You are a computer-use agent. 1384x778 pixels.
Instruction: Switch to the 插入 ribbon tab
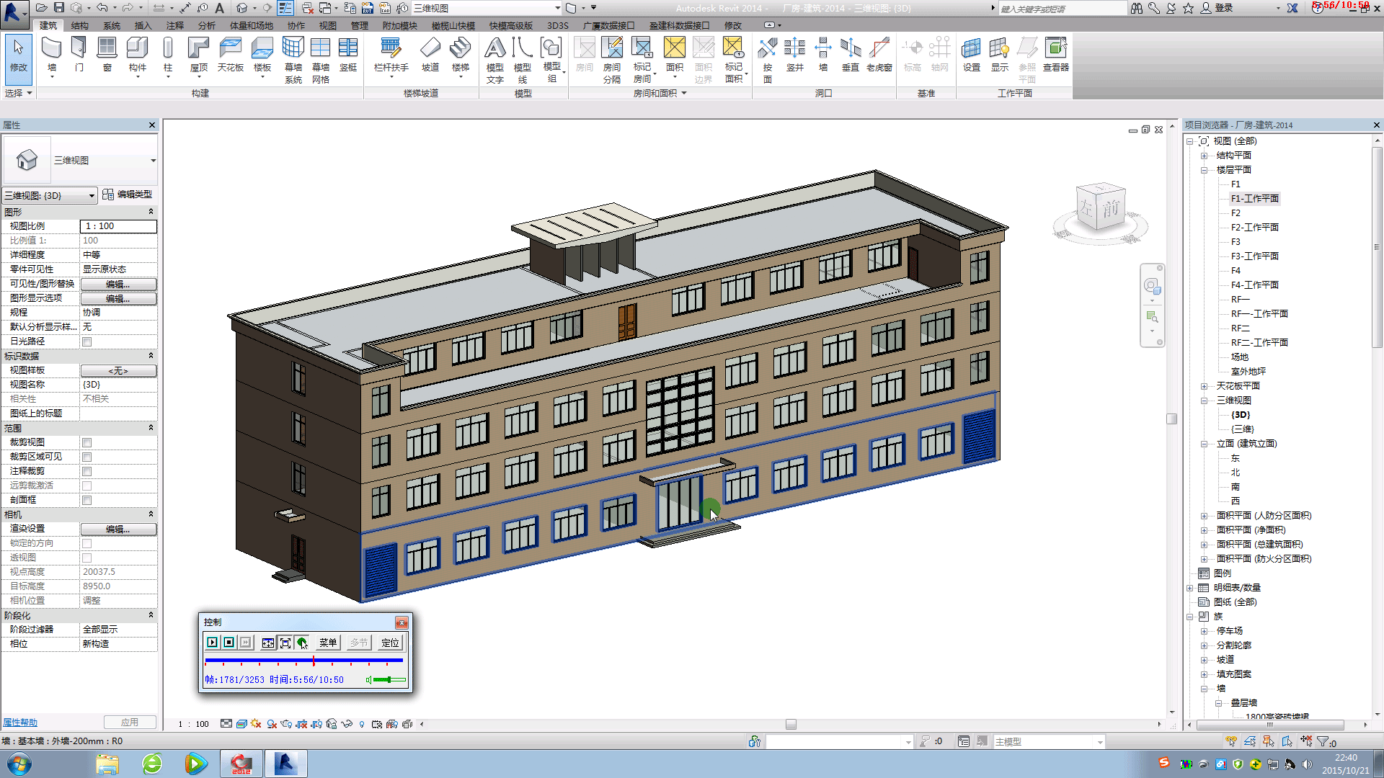point(142,25)
